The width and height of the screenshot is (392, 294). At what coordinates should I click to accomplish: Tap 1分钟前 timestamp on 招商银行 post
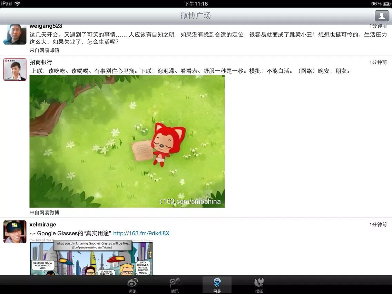(378, 62)
